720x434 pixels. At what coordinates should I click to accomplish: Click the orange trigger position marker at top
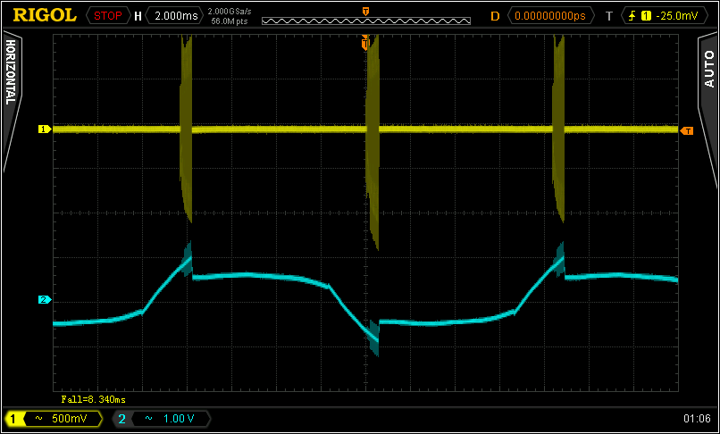365,10
